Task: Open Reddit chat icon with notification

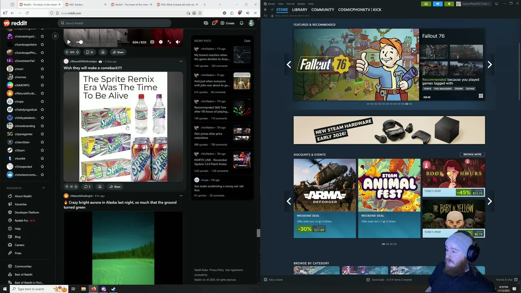Action: (215, 23)
